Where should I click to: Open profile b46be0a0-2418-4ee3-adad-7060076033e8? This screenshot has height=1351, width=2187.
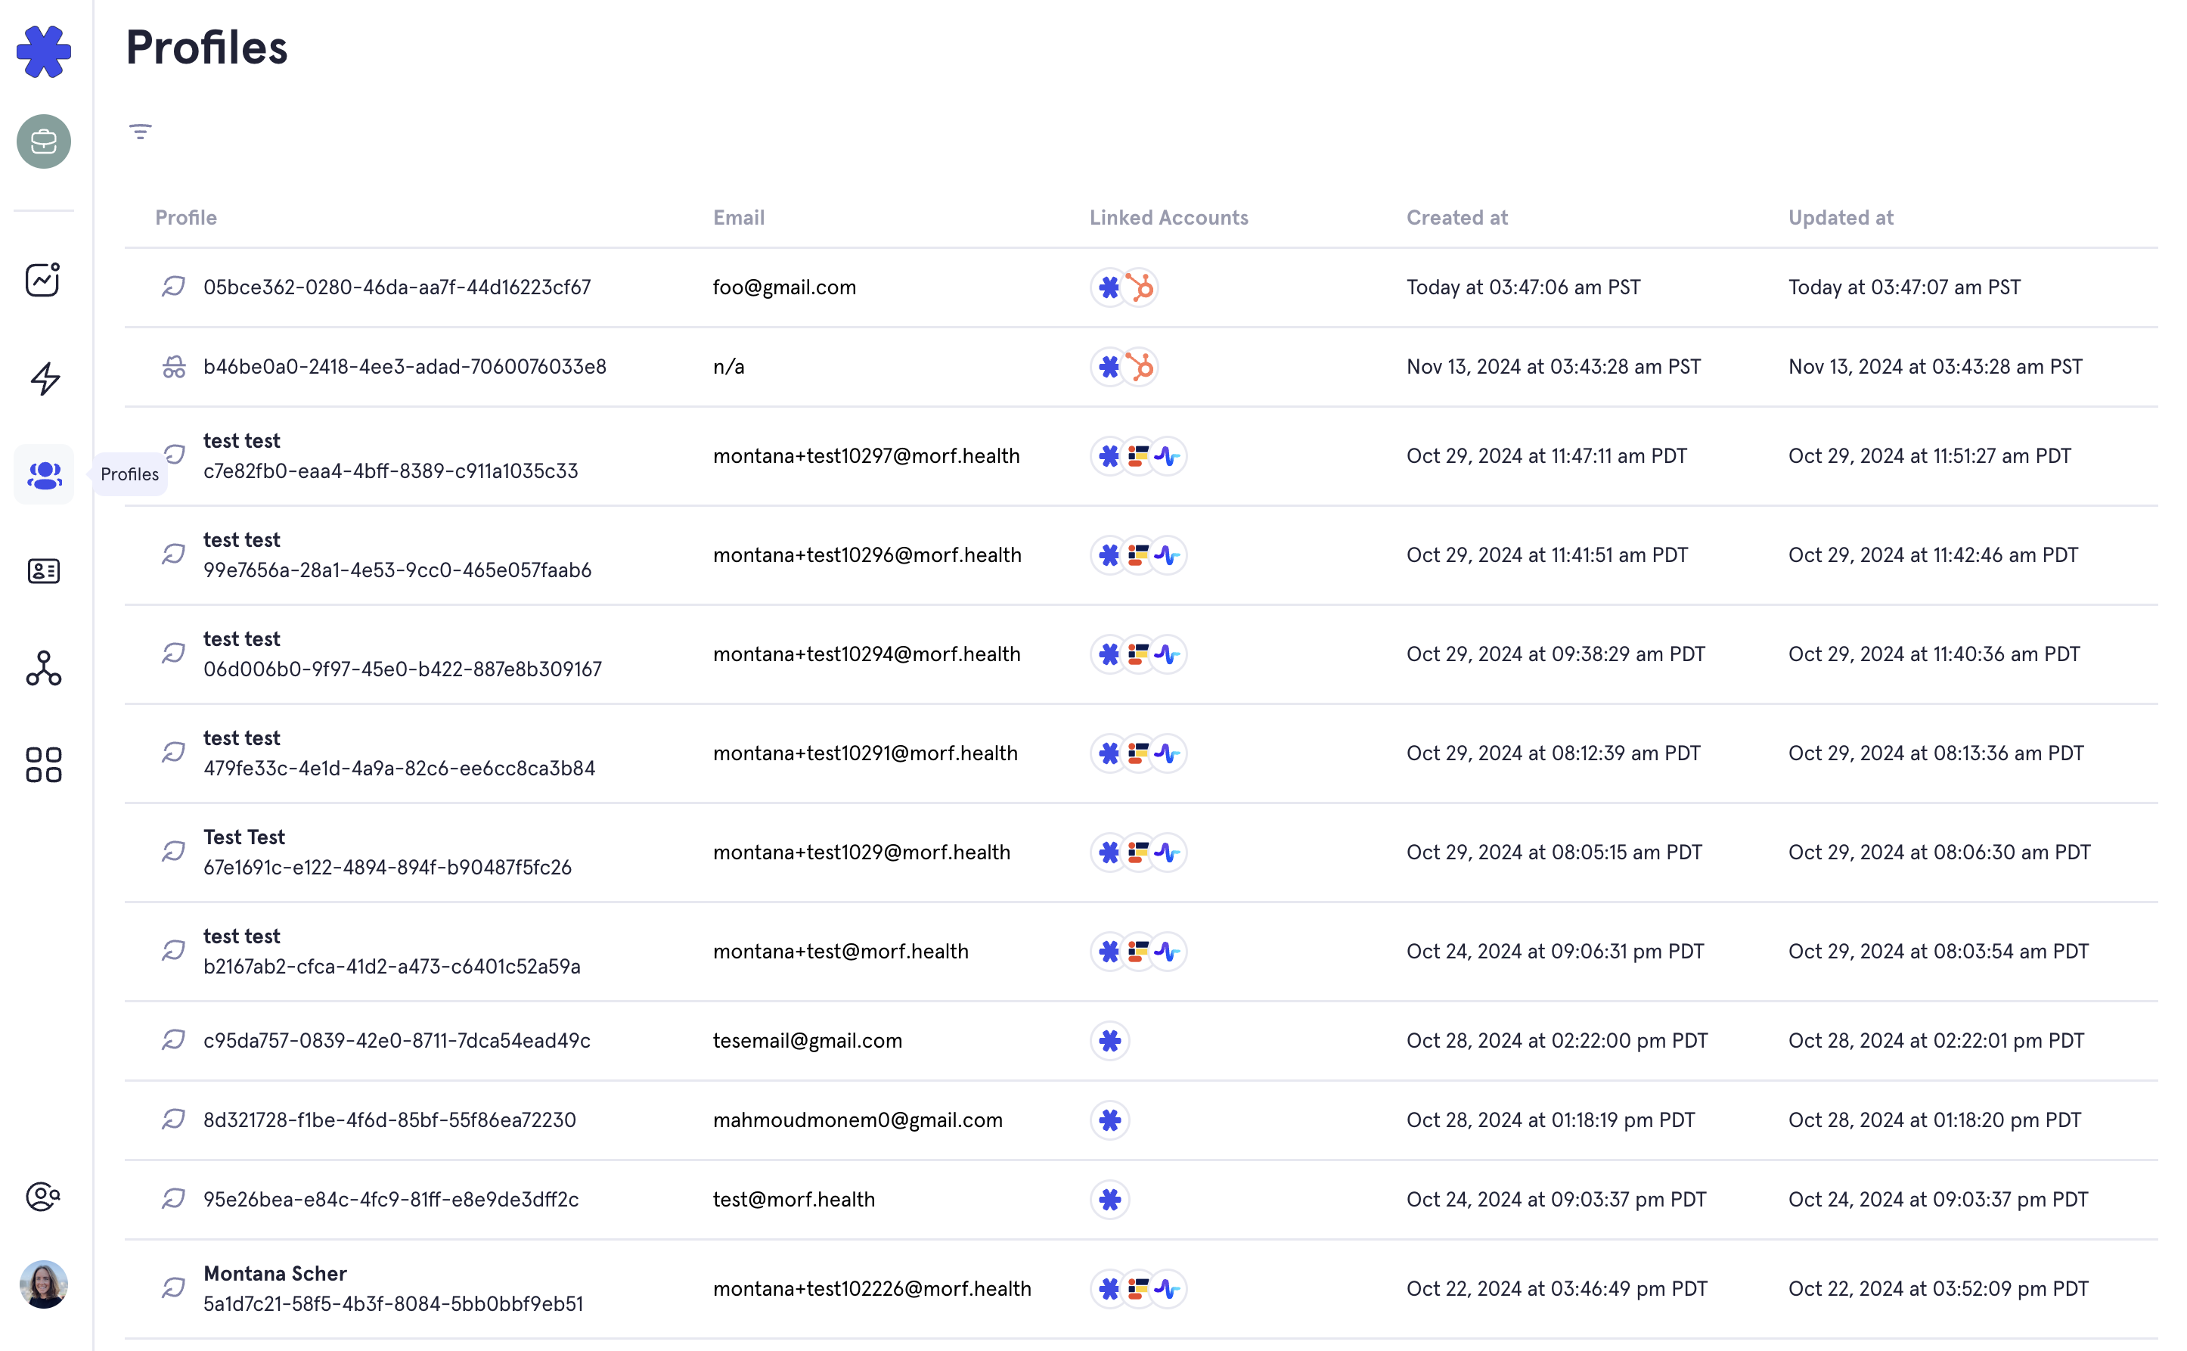click(405, 367)
